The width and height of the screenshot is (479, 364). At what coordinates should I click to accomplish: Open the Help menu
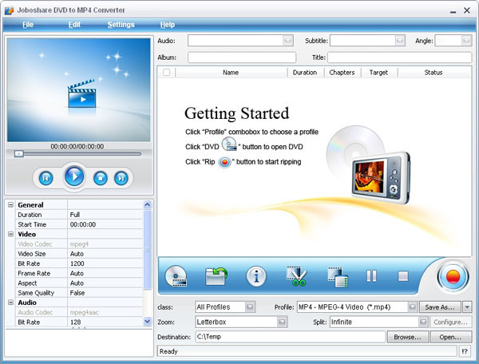click(167, 25)
